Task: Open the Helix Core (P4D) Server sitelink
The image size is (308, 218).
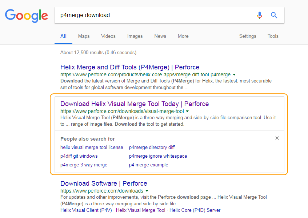Action: point(195,210)
